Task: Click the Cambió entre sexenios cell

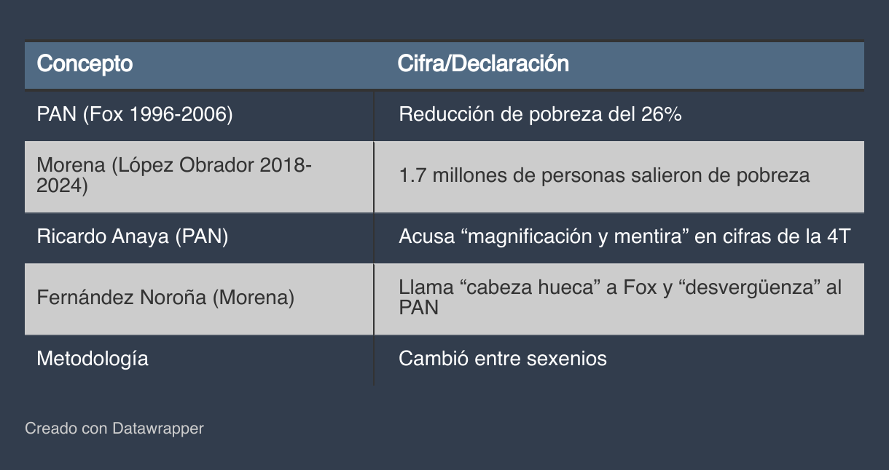Action: [619, 359]
